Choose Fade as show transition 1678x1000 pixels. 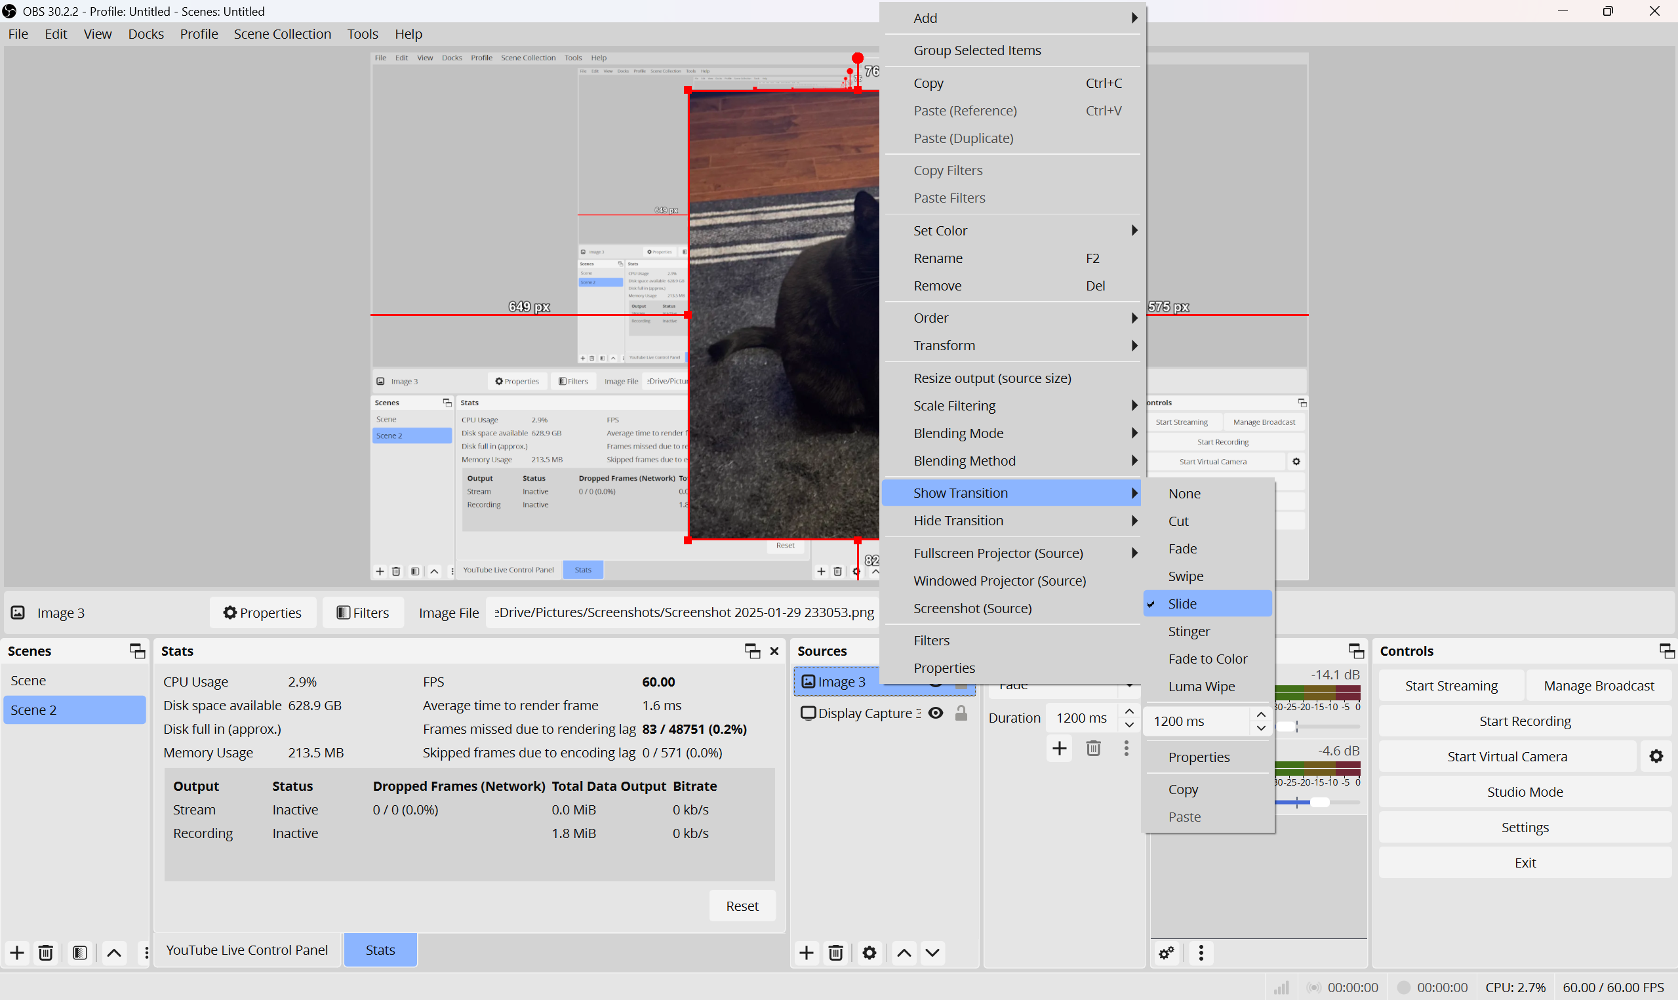pyautogui.click(x=1207, y=548)
